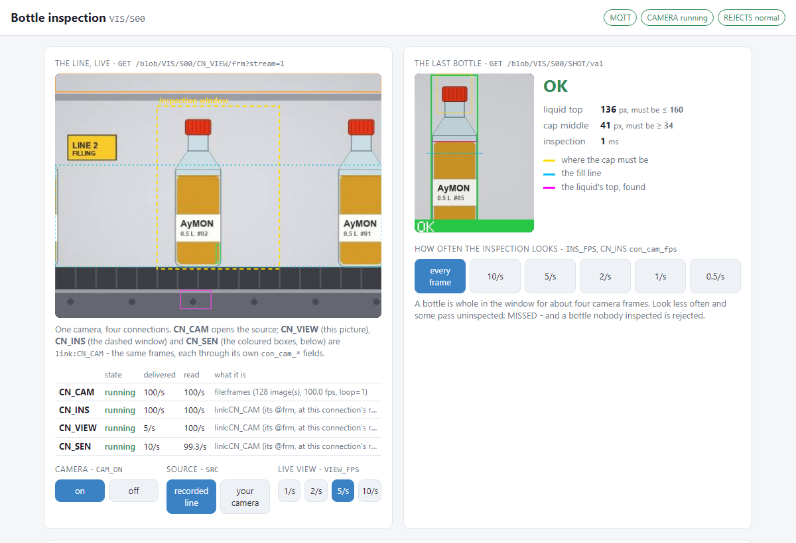The width and height of the screenshot is (796, 543).
Task: Set inspection rate to 2/s
Action: click(x=605, y=276)
